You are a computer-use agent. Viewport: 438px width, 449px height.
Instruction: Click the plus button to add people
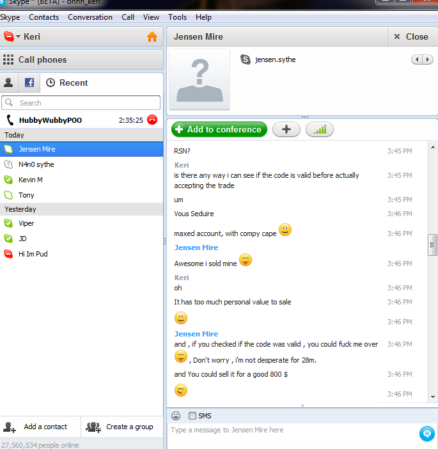(x=286, y=129)
